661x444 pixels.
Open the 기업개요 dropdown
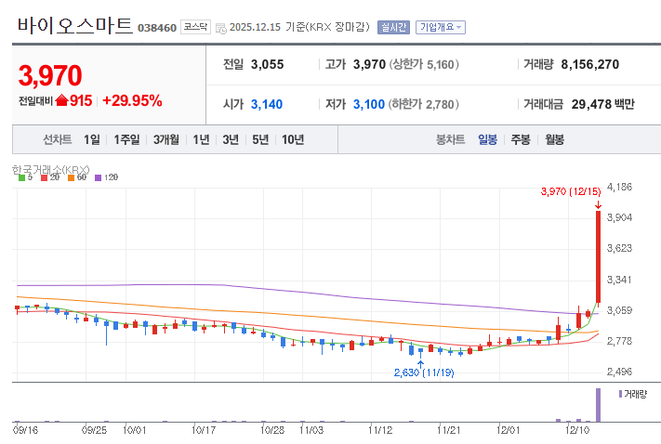[441, 27]
